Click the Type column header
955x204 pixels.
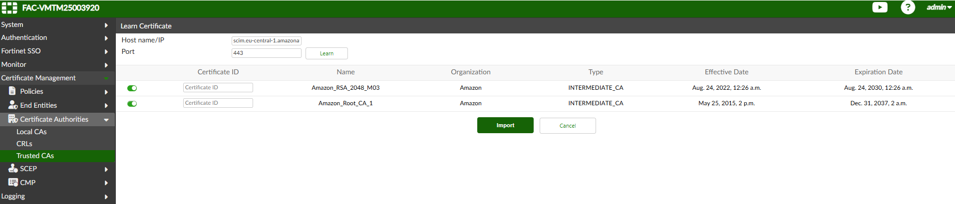coord(596,72)
